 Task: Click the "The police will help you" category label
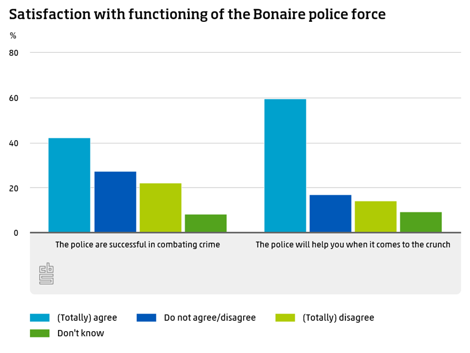pyautogui.click(x=353, y=245)
